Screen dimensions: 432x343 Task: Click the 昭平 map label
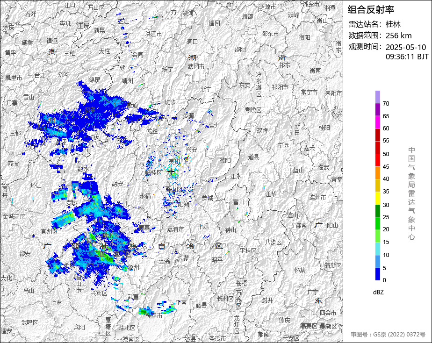[217, 260]
